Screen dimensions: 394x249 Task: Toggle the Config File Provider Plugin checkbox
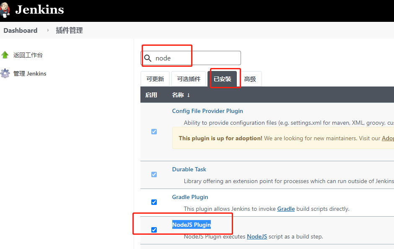pyautogui.click(x=154, y=132)
